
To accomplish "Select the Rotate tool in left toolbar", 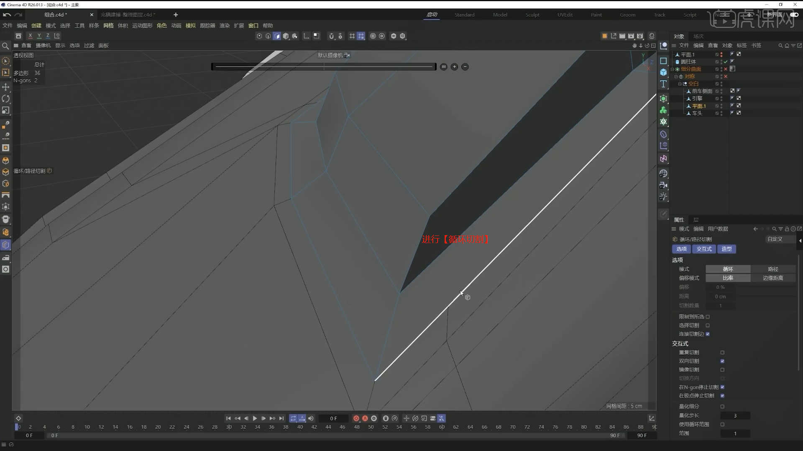I will 6,99.
